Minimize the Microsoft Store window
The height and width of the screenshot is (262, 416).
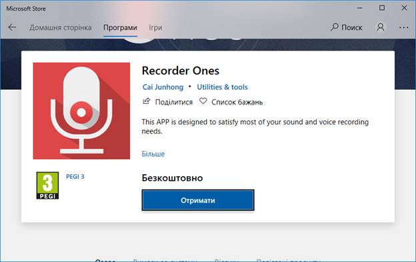click(x=360, y=8)
